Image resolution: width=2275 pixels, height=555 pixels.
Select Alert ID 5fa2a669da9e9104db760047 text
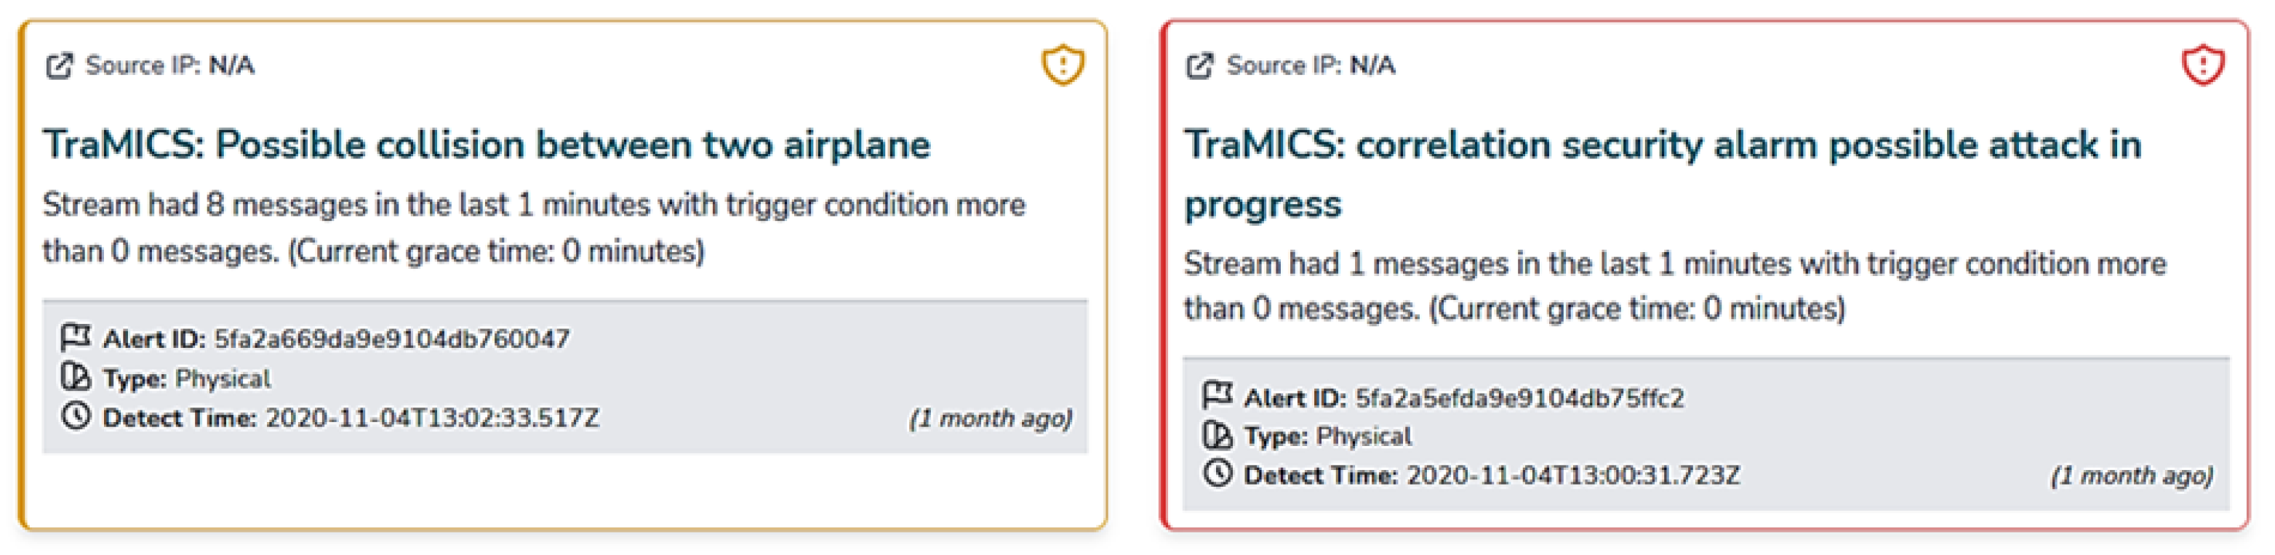(x=391, y=339)
